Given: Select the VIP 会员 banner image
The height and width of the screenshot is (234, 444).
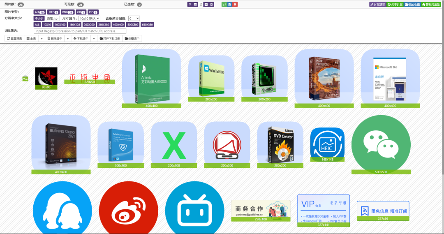Looking at the screenshot, I should click(324, 211).
